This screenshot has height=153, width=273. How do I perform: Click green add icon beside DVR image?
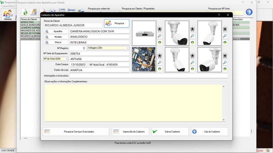(159, 42)
